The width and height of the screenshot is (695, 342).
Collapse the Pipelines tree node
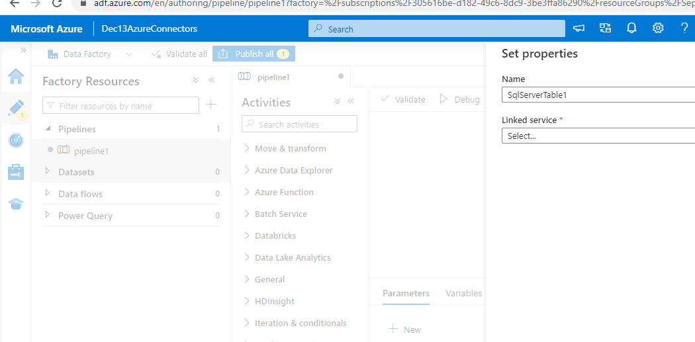click(48, 128)
